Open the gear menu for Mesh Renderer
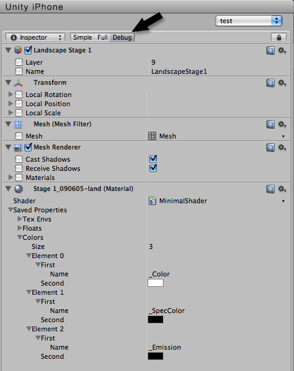Image resolution: width=294 pixels, height=371 pixels. click(282, 148)
